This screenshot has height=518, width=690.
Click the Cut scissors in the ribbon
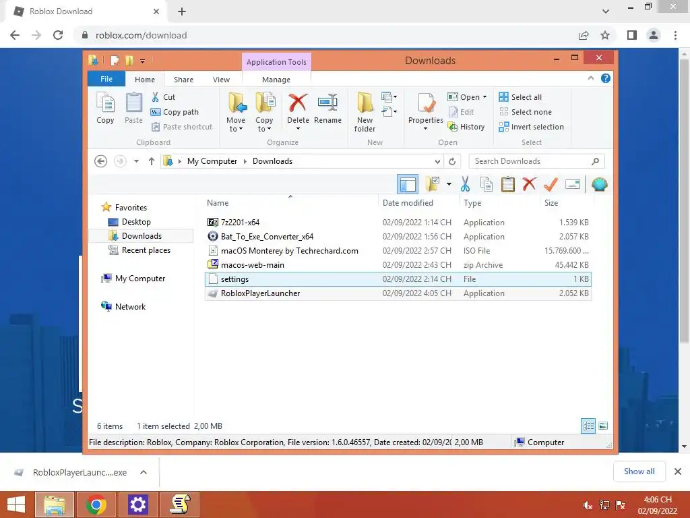[155, 97]
